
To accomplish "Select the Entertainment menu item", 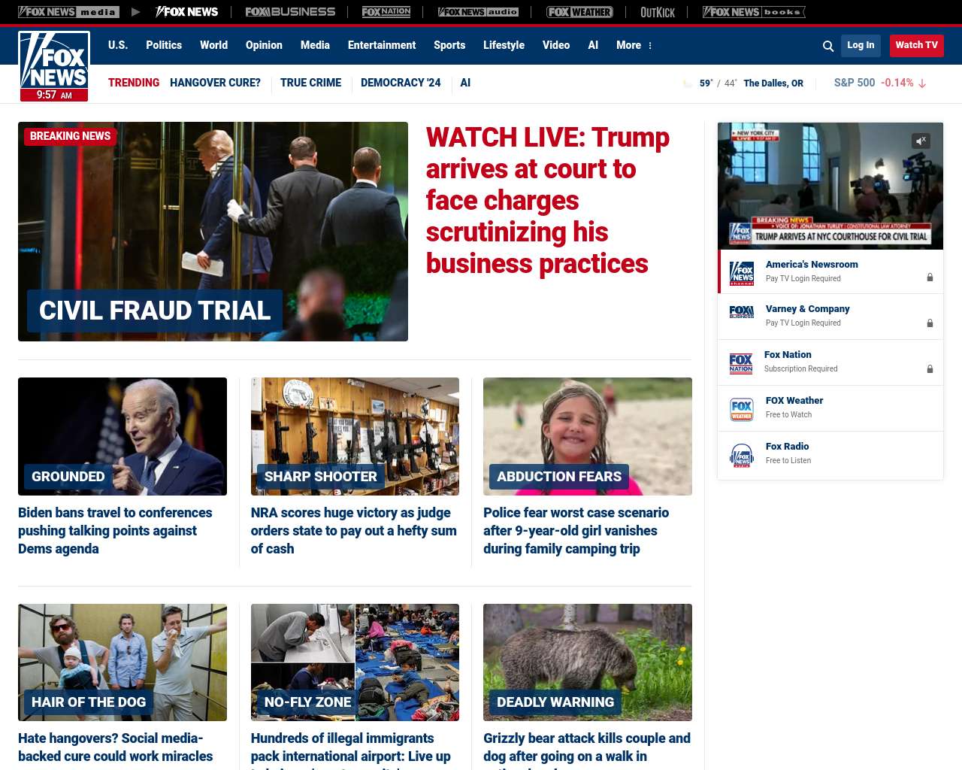I will pyautogui.click(x=382, y=45).
